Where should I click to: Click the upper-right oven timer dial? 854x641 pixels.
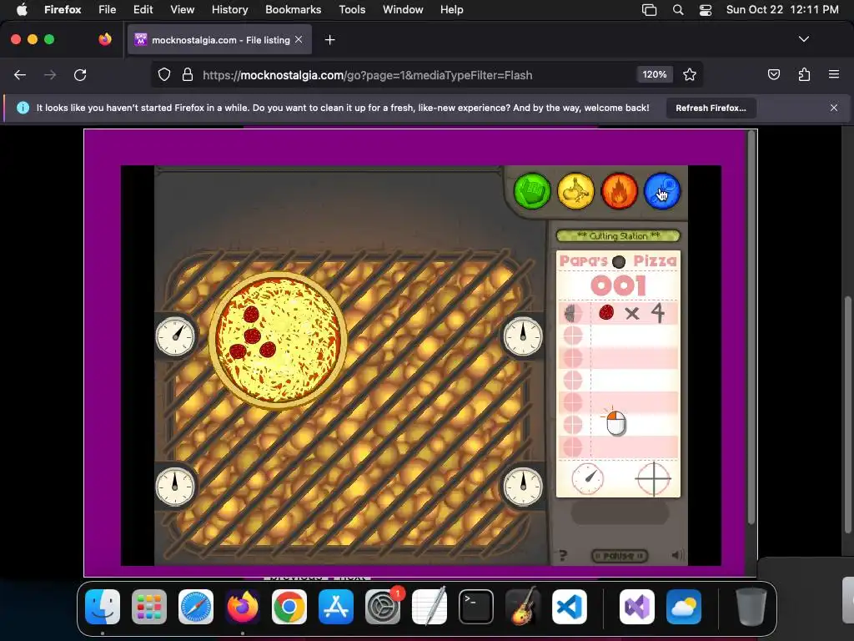click(x=522, y=336)
